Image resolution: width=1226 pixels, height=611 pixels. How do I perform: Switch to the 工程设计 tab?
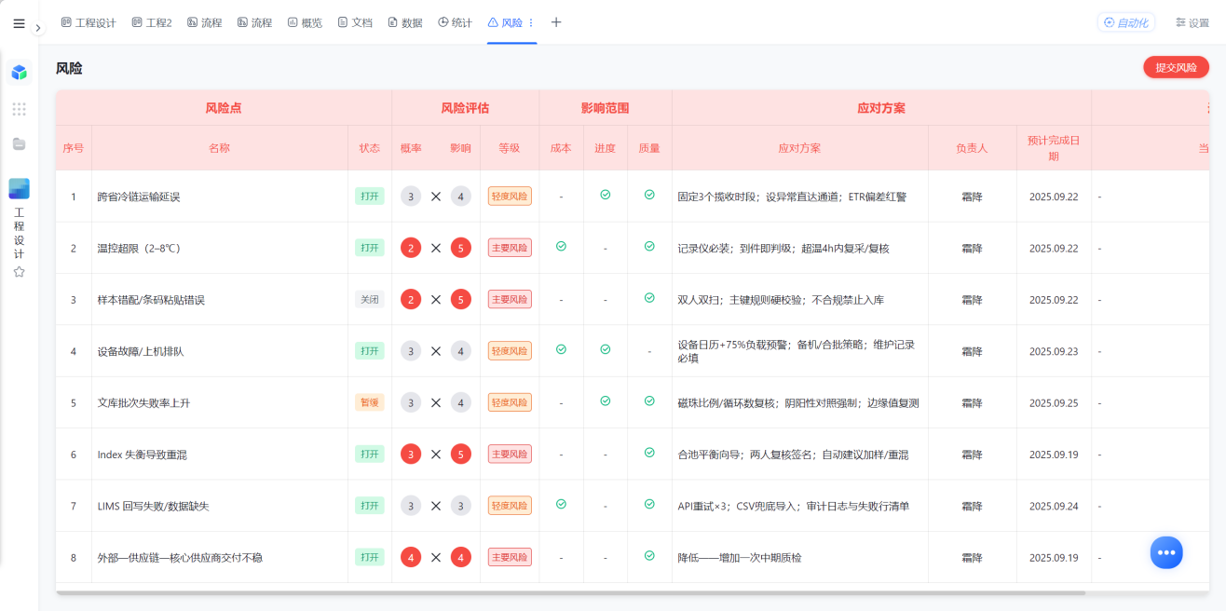(89, 22)
